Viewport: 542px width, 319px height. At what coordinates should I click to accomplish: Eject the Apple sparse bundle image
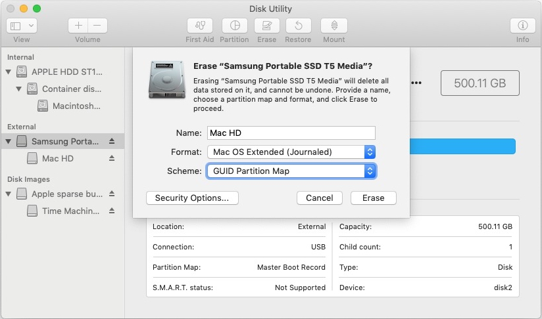click(x=112, y=194)
